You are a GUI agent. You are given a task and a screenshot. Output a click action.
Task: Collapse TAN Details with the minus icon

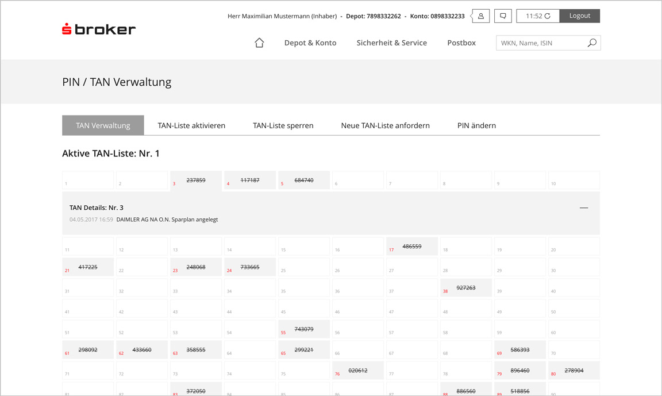584,207
